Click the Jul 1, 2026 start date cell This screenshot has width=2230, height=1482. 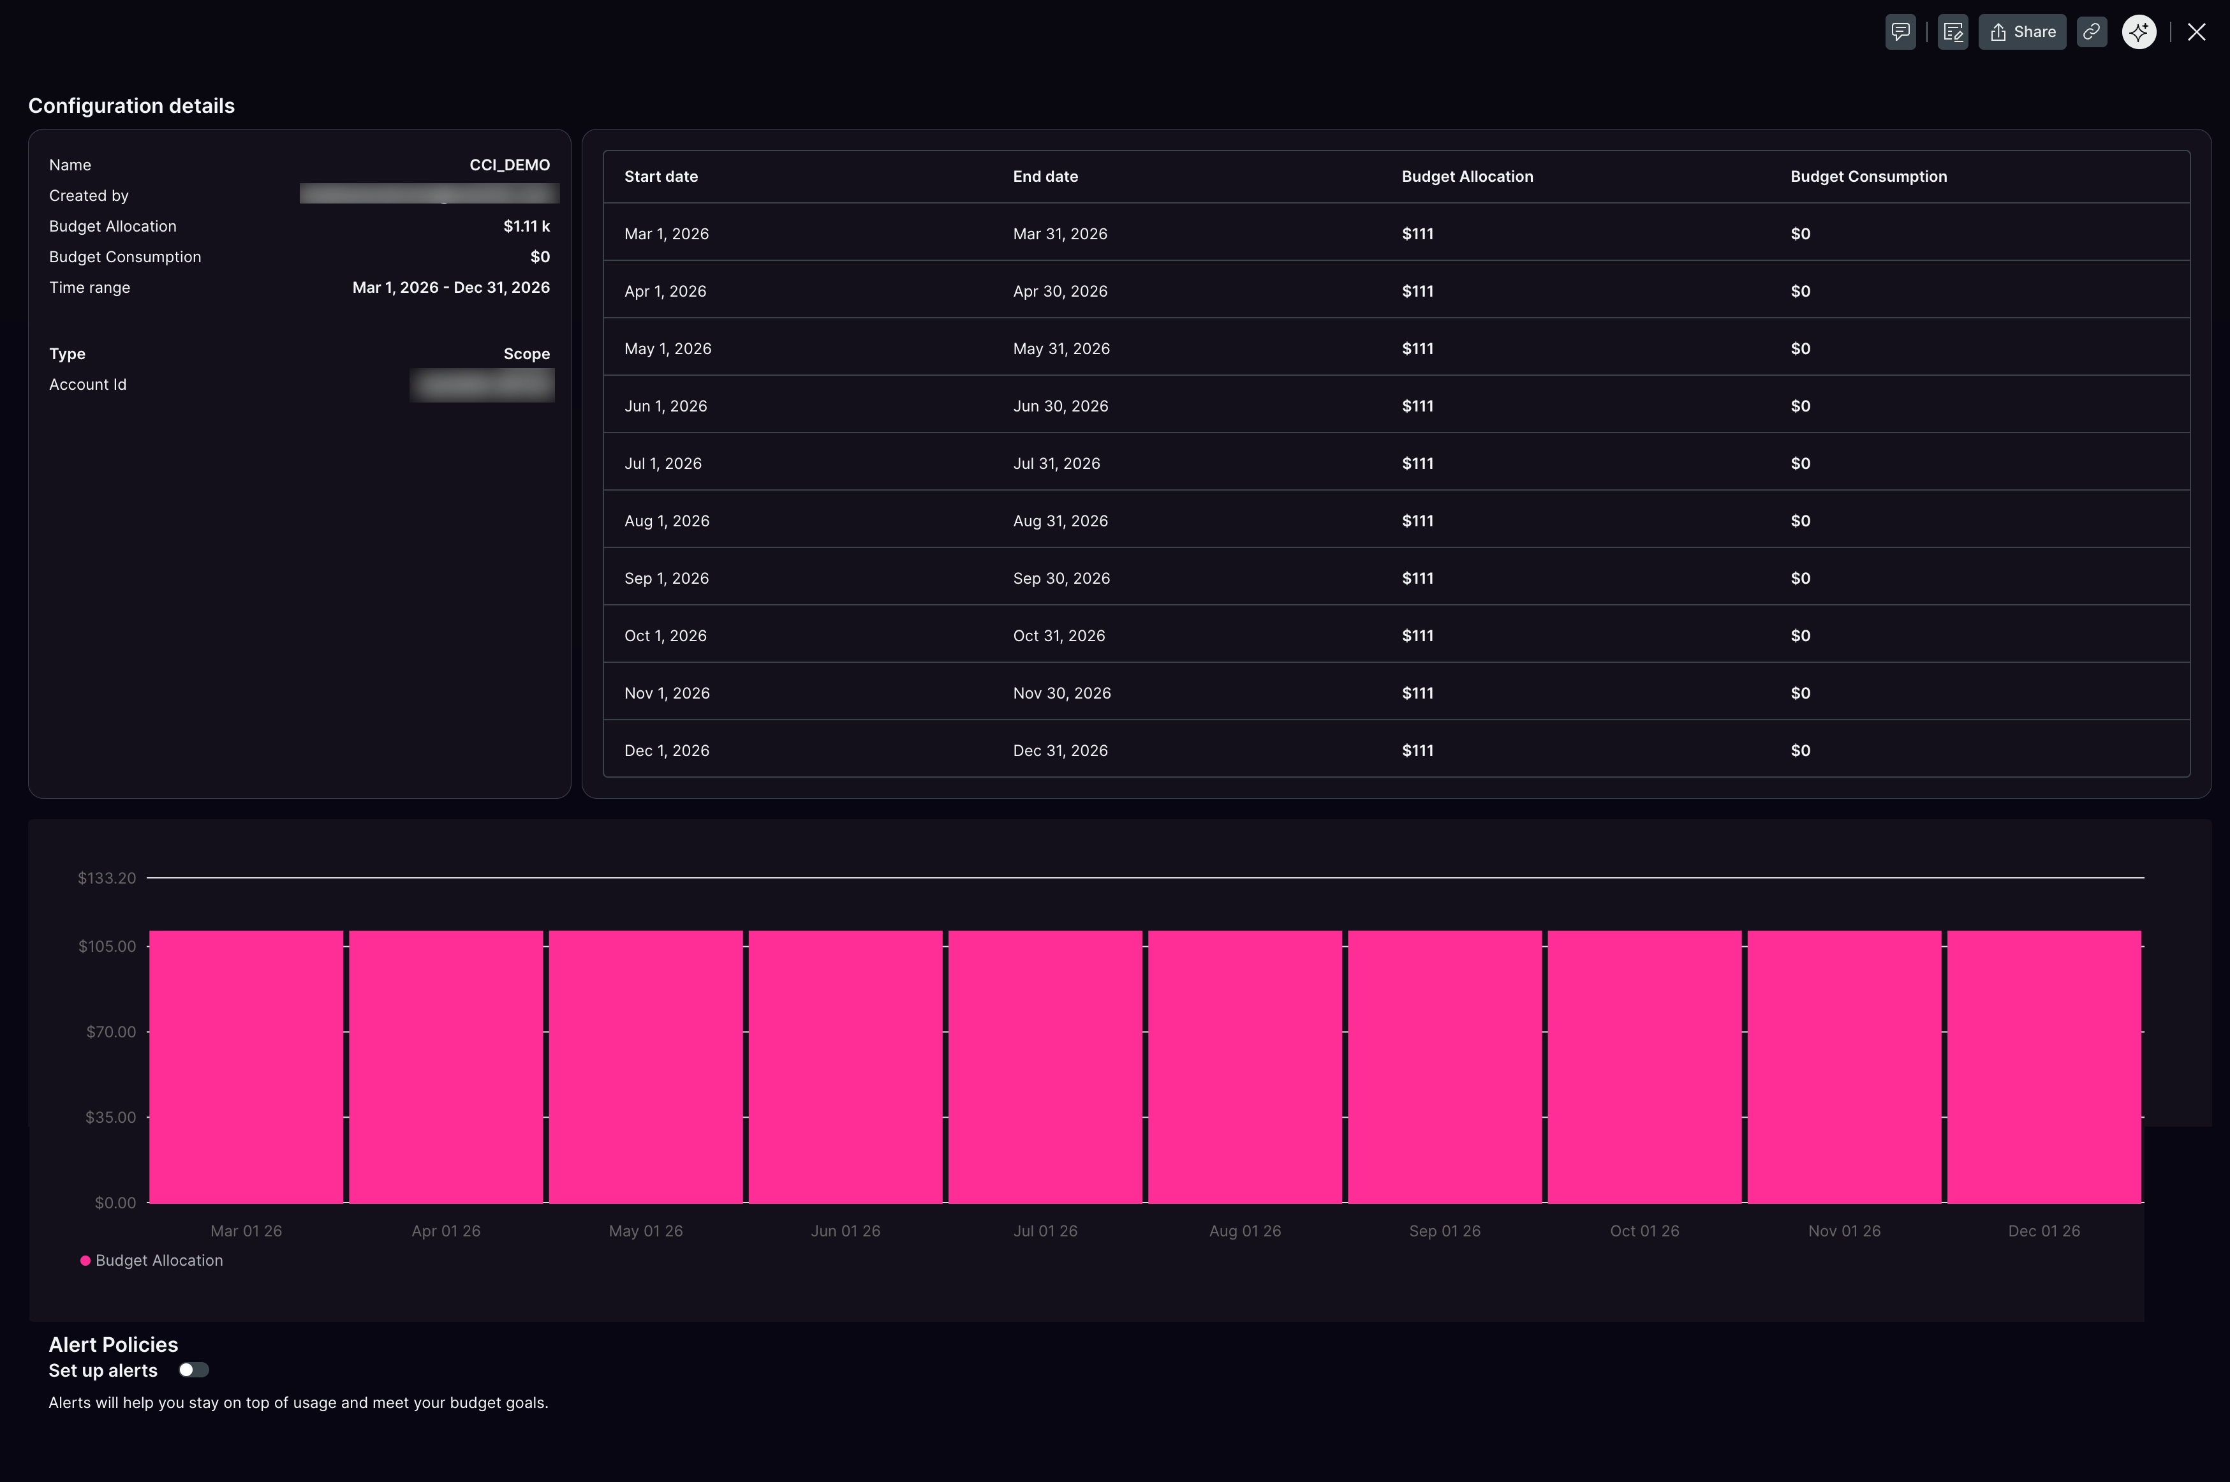tap(662, 464)
